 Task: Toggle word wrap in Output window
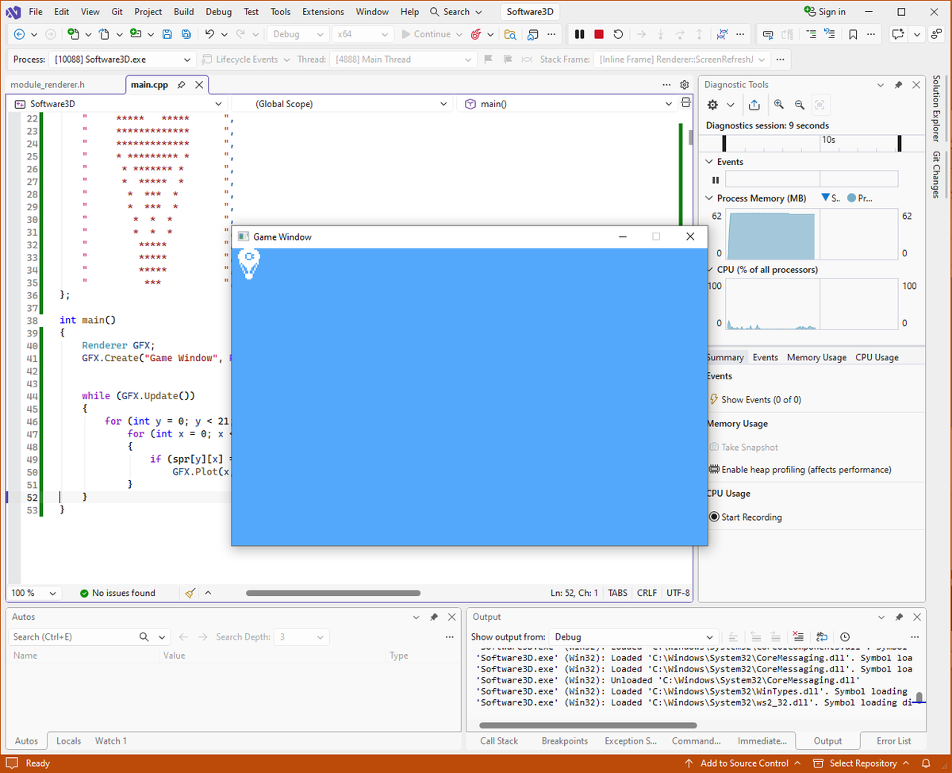tap(822, 636)
